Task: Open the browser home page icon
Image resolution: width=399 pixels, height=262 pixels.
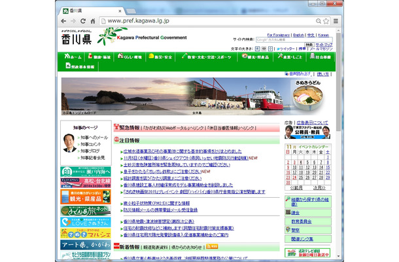Action: [x=93, y=21]
